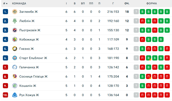The width and height of the screenshot is (172, 101).
Task: Click red position badge number 10
Action: tap(6, 95)
